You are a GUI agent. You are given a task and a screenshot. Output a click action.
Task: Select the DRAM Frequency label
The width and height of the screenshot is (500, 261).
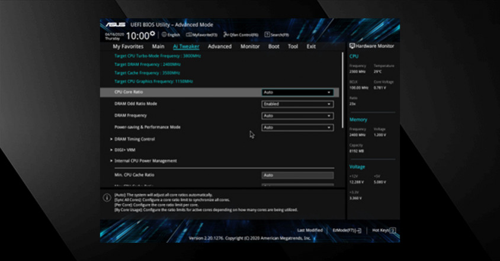(x=130, y=115)
